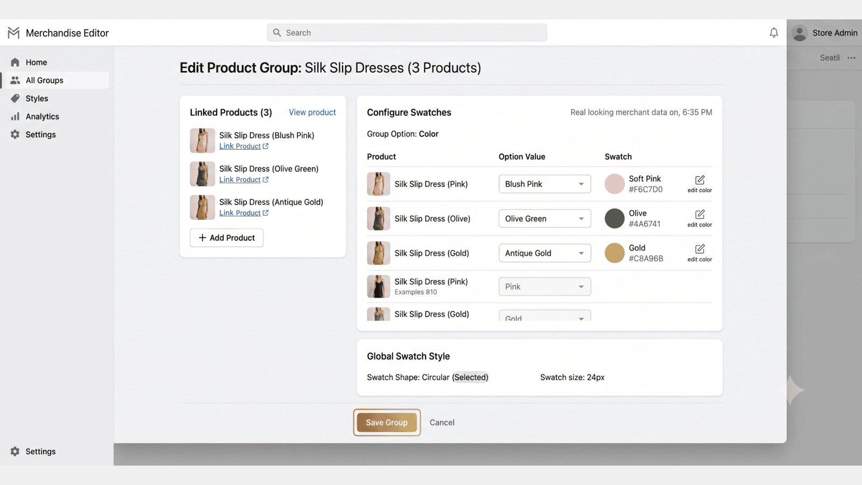Click the View product link

(x=312, y=112)
